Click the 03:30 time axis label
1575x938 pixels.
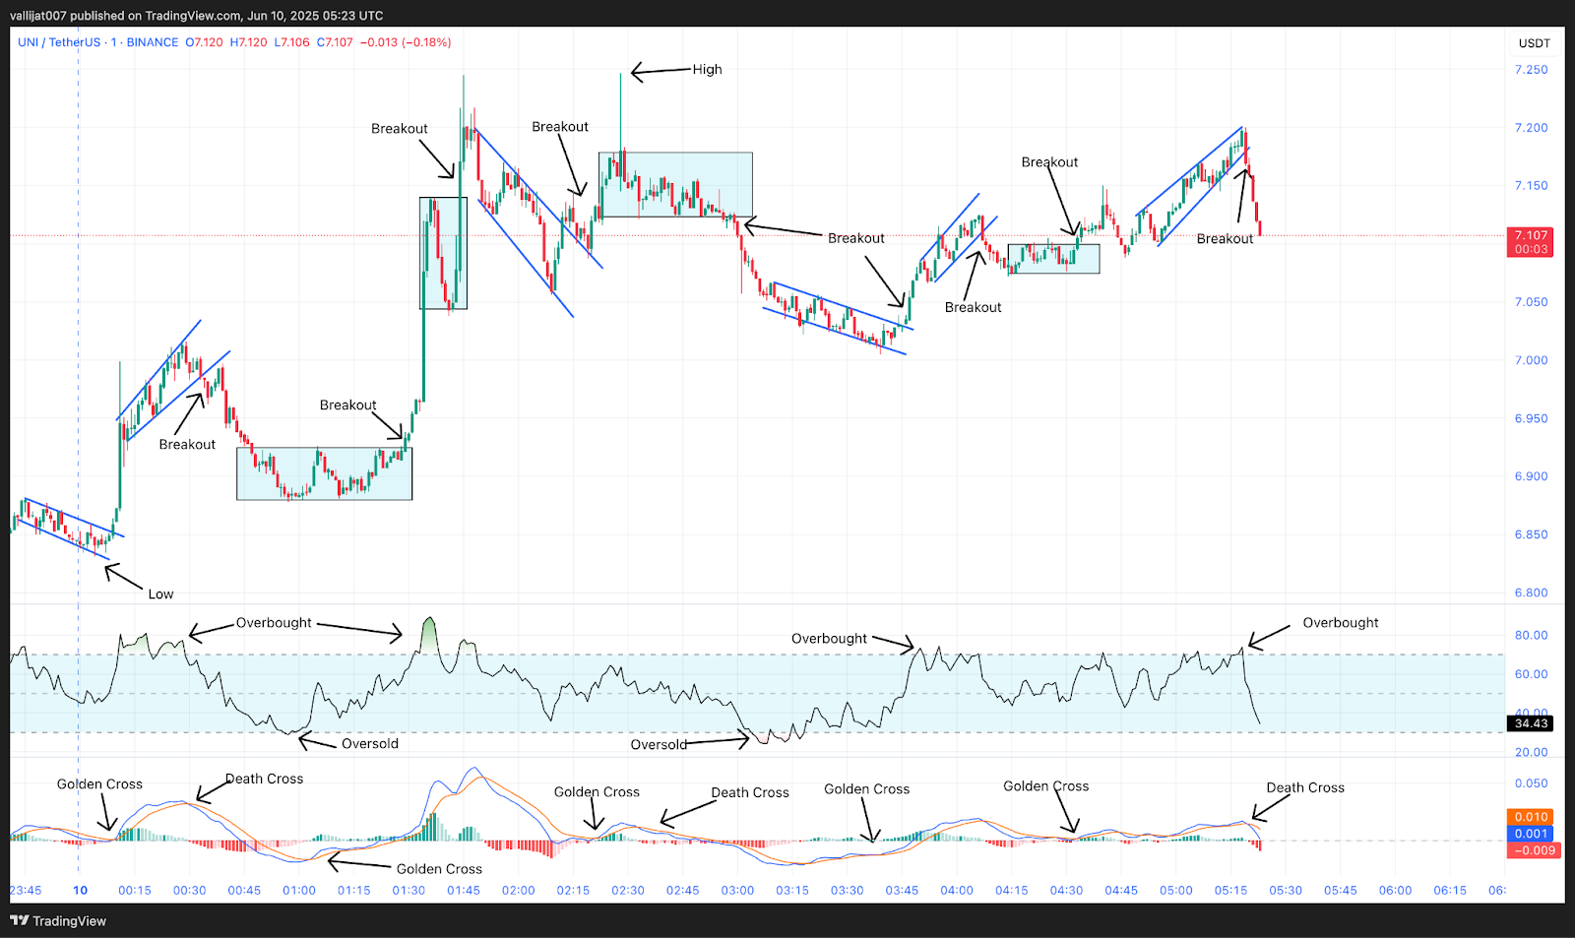click(848, 891)
